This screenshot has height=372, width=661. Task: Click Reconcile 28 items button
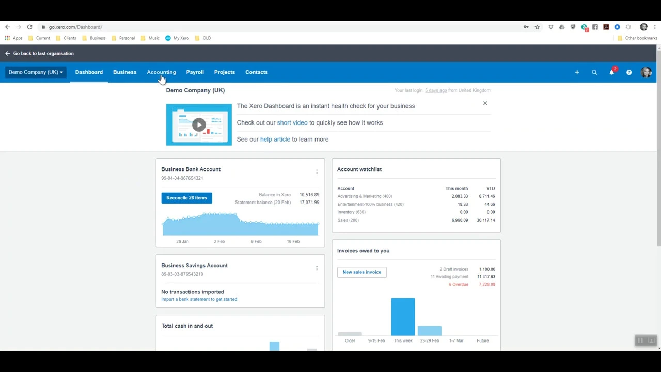(x=186, y=198)
